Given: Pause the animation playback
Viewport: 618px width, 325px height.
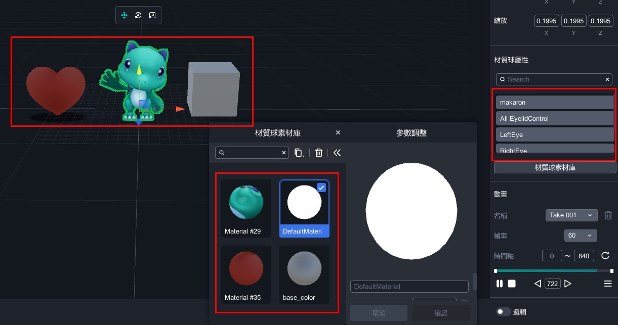Looking at the screenshot, I should [x=500, y=284].
